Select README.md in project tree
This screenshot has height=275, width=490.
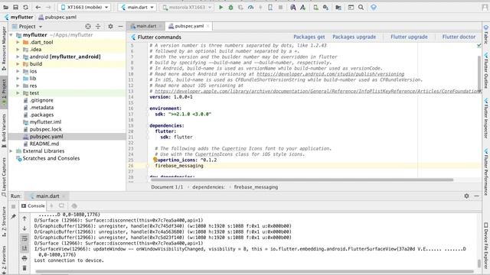click(44, 144)
